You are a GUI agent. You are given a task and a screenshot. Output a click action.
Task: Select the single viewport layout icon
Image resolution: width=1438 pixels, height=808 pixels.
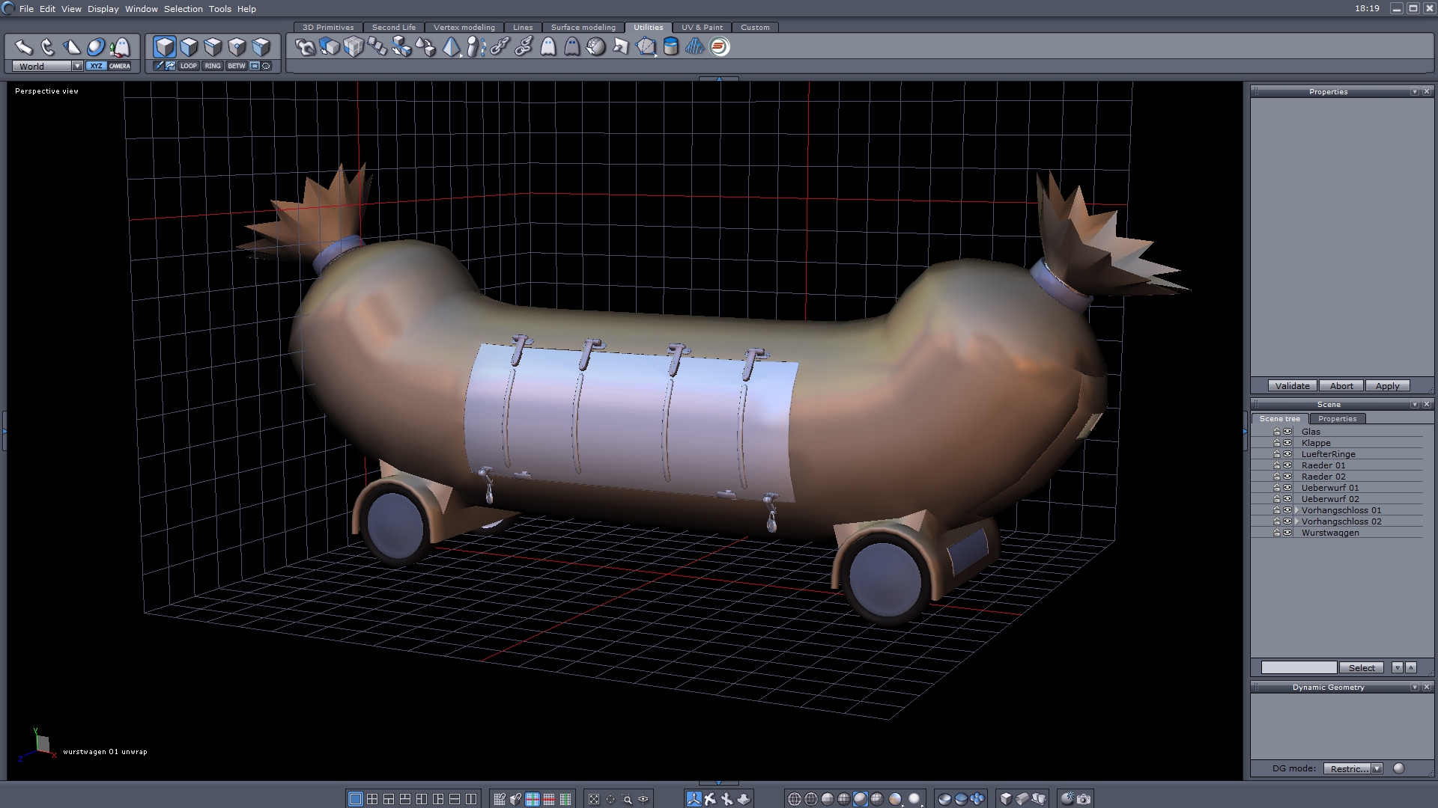pyautogui.click(x=355, y=799)
